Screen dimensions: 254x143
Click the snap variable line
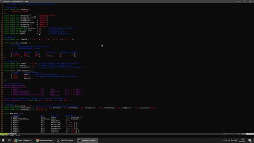click(33, 30)
